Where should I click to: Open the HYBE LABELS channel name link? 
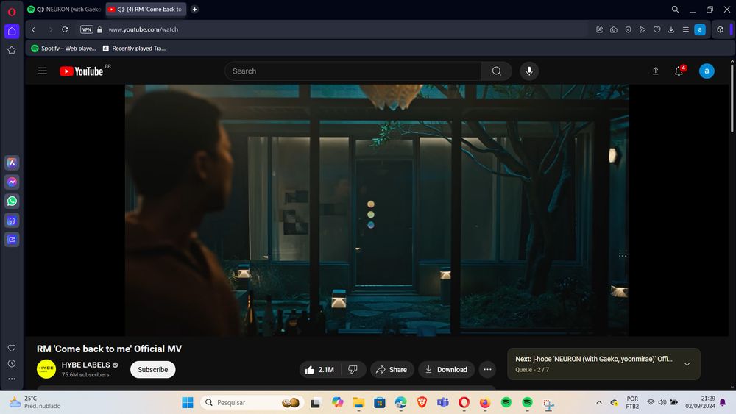[x=85, y=365]
